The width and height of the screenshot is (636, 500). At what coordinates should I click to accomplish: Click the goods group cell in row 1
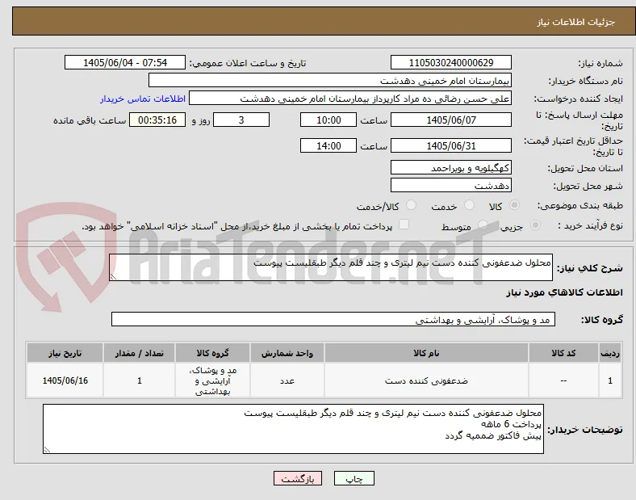click(x=212, y=380)
